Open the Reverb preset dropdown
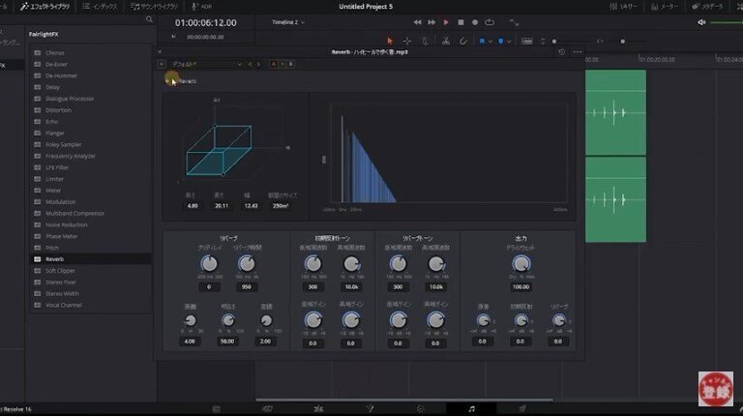The image size is (743, 417). pos(207,64)
